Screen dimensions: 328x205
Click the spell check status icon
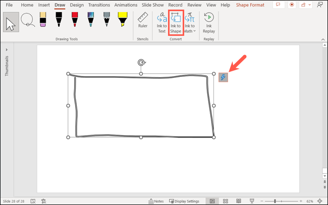pyautogui.click(x=33, y=201)
